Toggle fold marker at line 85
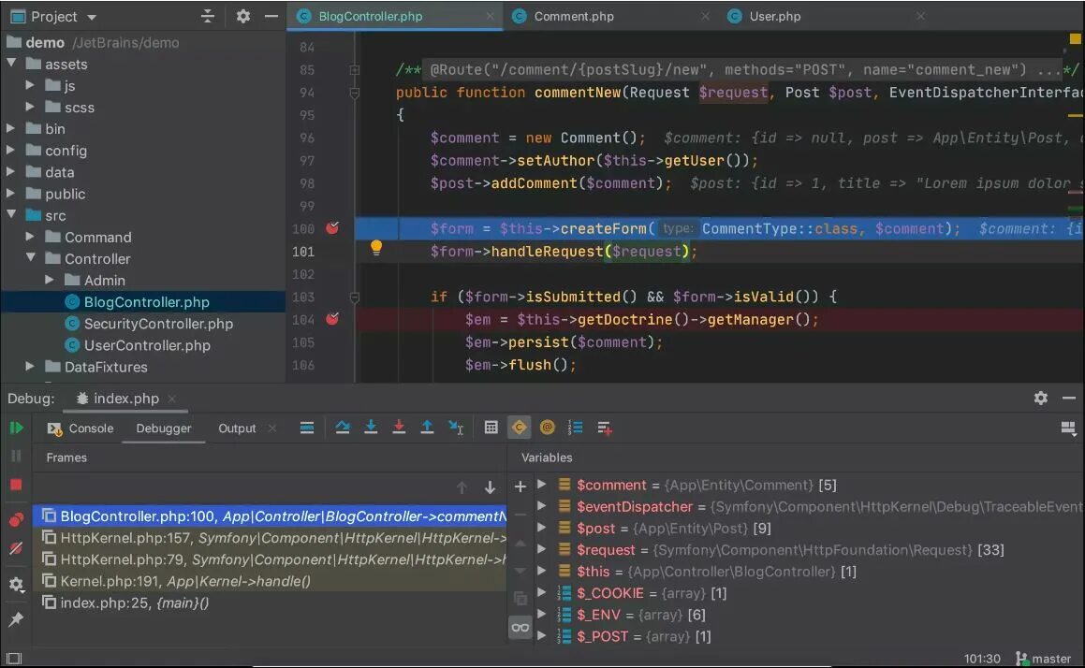 tap(354, 70)
